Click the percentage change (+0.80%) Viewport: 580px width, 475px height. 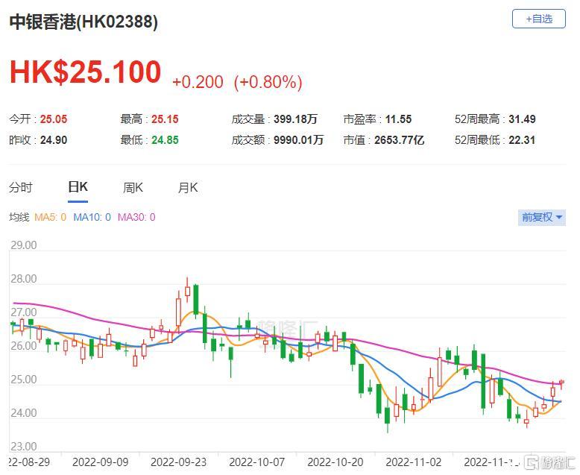click(268, 82)
